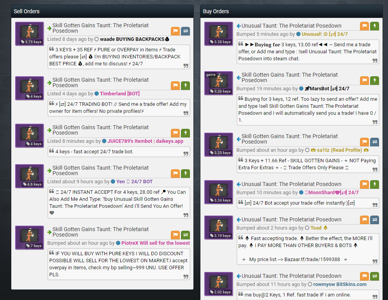
Task: Open the 3.24 keys buy order thumbnail
Action: click(218, 192)
